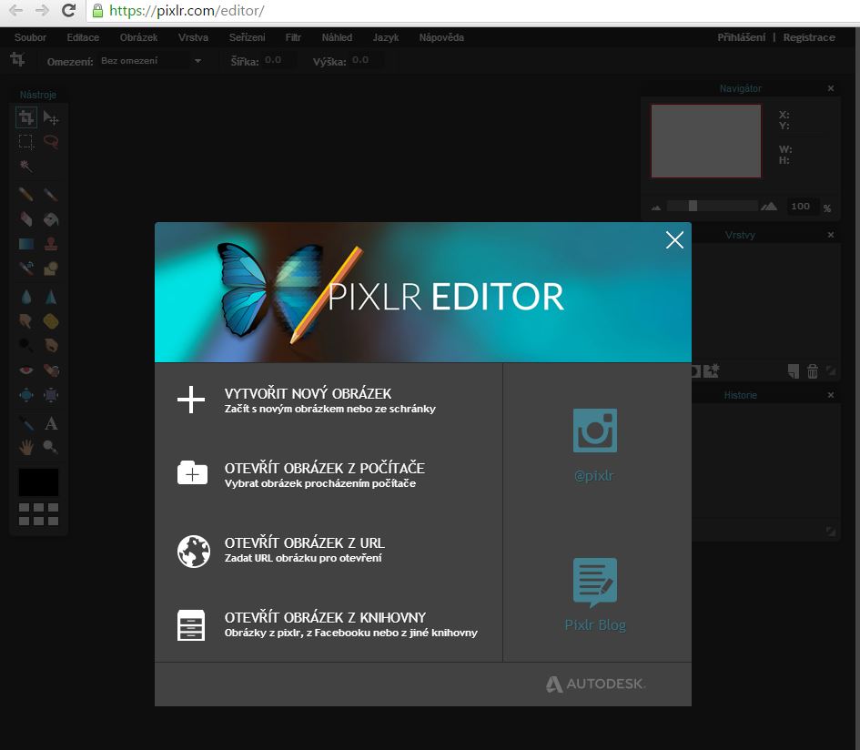The height and width of the screenshot is (750, 860).
Task: Select the Clone Stamp tool
Action: [x=51, y=244]
